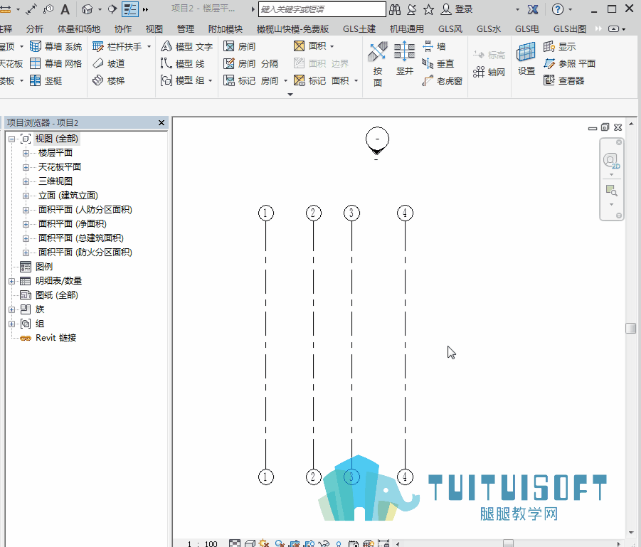Open the 管理 ribbon tab
The height and width of the screenshot is (547, 641).
[x=186, y=28]
